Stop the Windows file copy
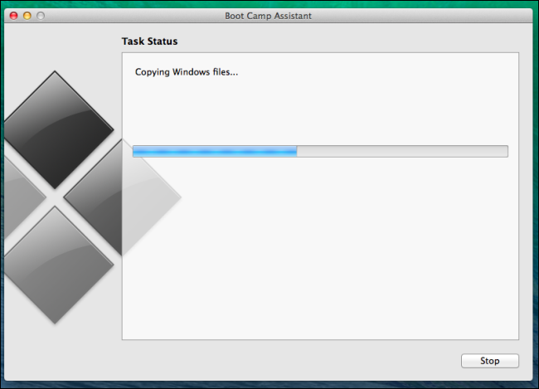This screenshot has width=539, height=389. click(x=490, y=361)
